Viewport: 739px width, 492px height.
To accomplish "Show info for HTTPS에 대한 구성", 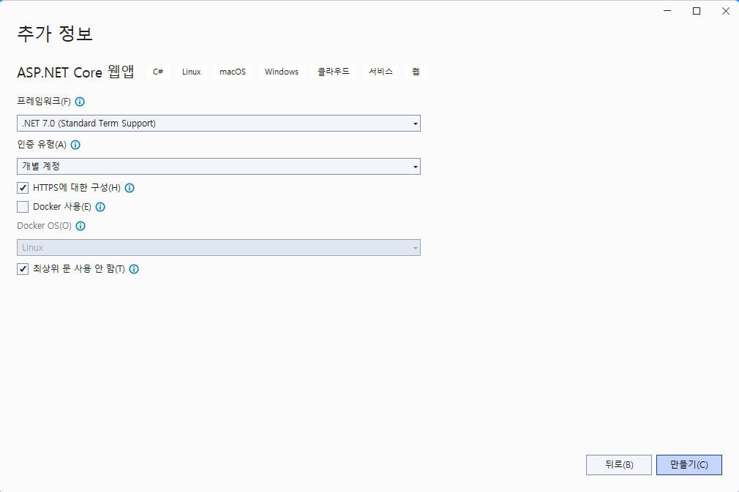I will (x=130, y=188).
